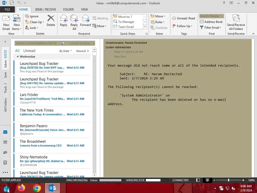257x193 pixels.
Task: Open Windows Start button
Action: click(7, 188)
